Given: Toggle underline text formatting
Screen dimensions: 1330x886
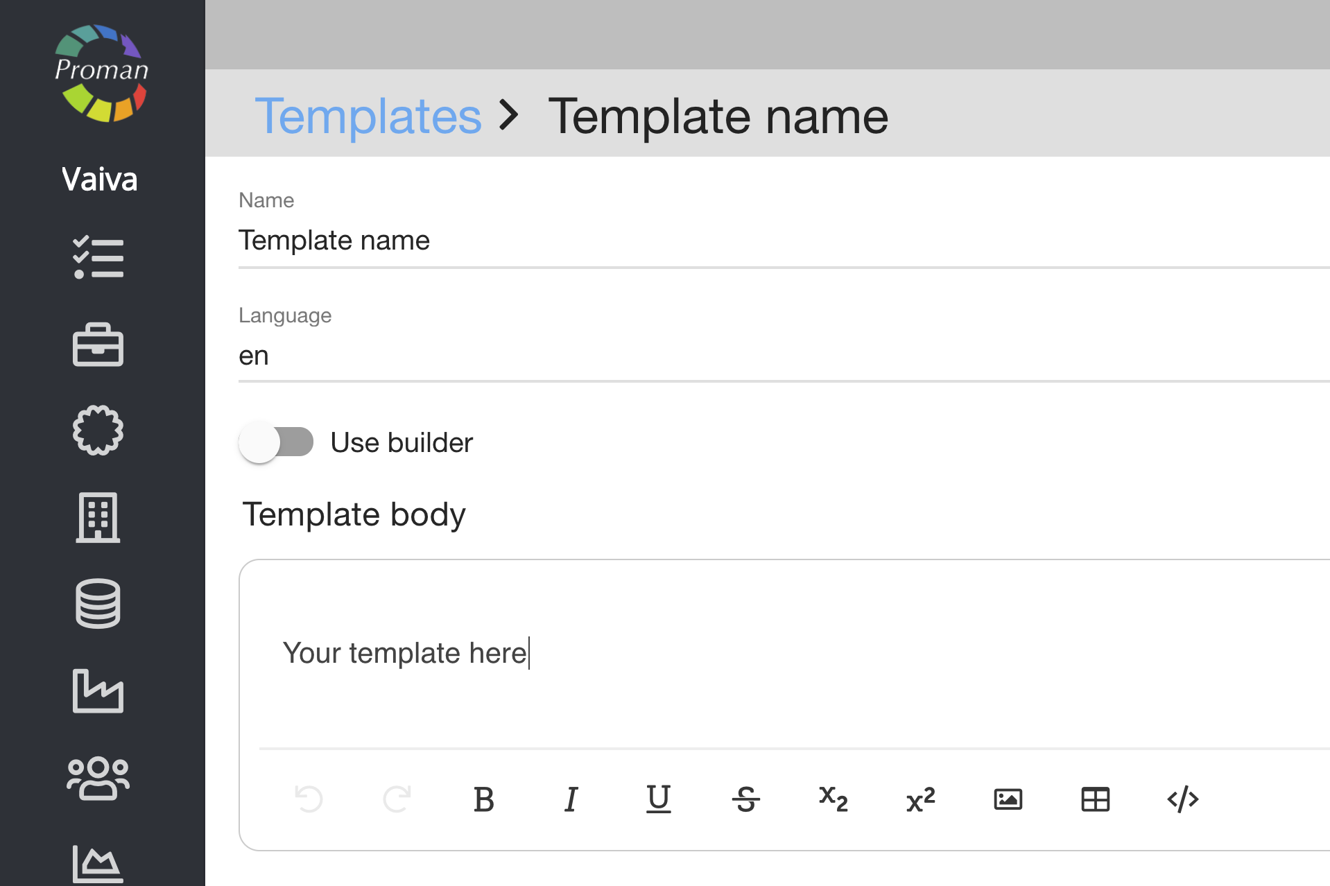Looking at the screenshot, I should click(658, 799).
